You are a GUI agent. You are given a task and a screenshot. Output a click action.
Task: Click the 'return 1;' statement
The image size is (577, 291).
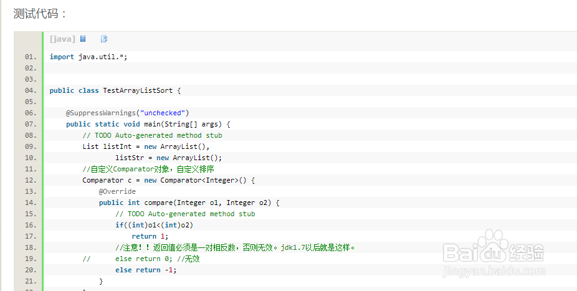pos(150,236)
